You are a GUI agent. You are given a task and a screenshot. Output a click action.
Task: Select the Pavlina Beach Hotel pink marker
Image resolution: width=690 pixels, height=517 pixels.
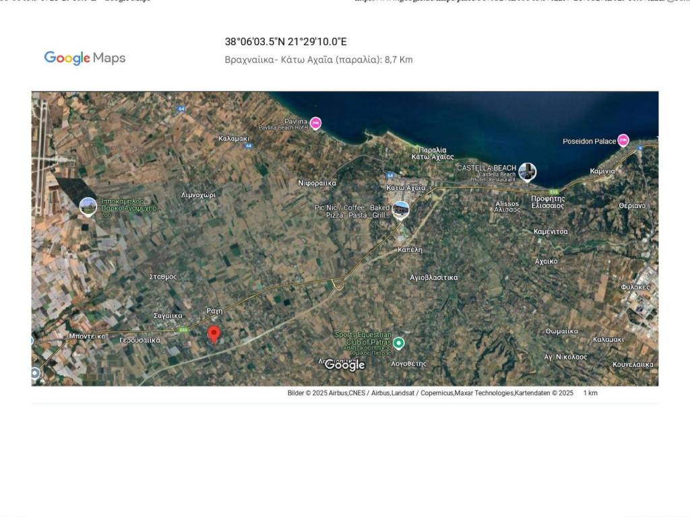click(315, 123)
